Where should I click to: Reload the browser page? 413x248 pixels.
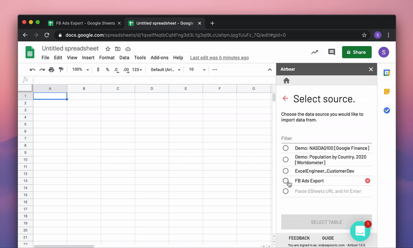[46, 35]
